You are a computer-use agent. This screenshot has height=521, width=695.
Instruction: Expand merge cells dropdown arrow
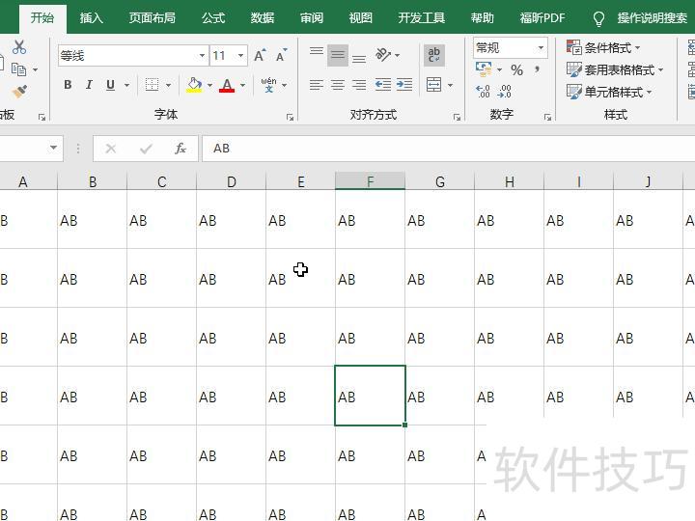tap(451, 85)
